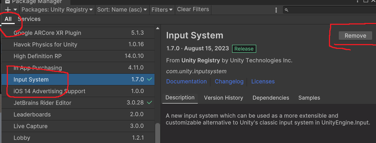Click the Remove button for Input System

click(x=355, y=36)
